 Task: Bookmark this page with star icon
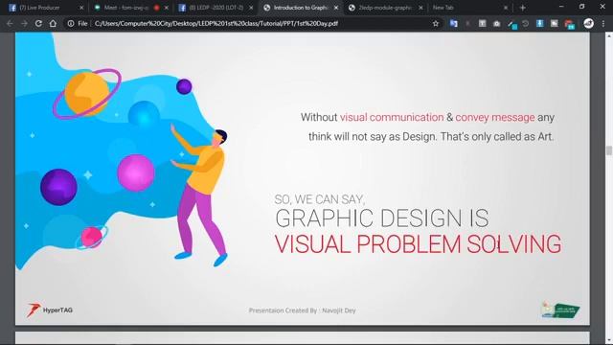436,23
